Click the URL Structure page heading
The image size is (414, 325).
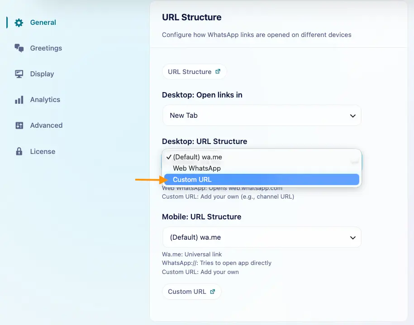pos(192,17)
